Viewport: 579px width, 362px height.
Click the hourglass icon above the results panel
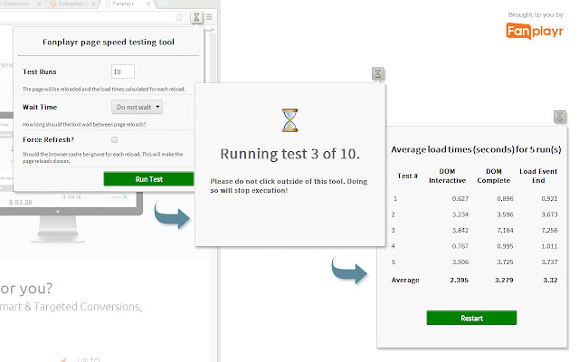[x=560, y=117]
